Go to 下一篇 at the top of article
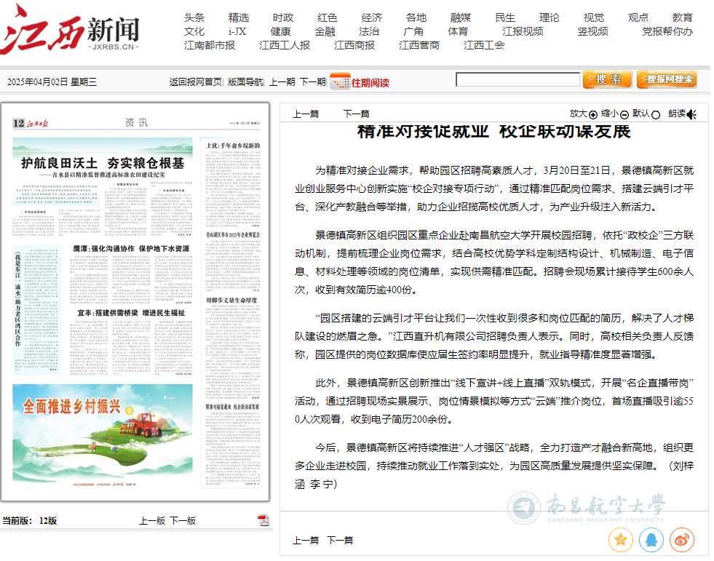Screen dimensions: 714x561 356,114
